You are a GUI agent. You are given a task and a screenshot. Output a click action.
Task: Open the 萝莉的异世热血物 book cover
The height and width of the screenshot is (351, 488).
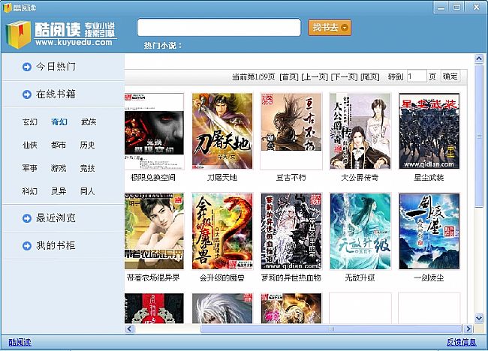pos(291,231)
